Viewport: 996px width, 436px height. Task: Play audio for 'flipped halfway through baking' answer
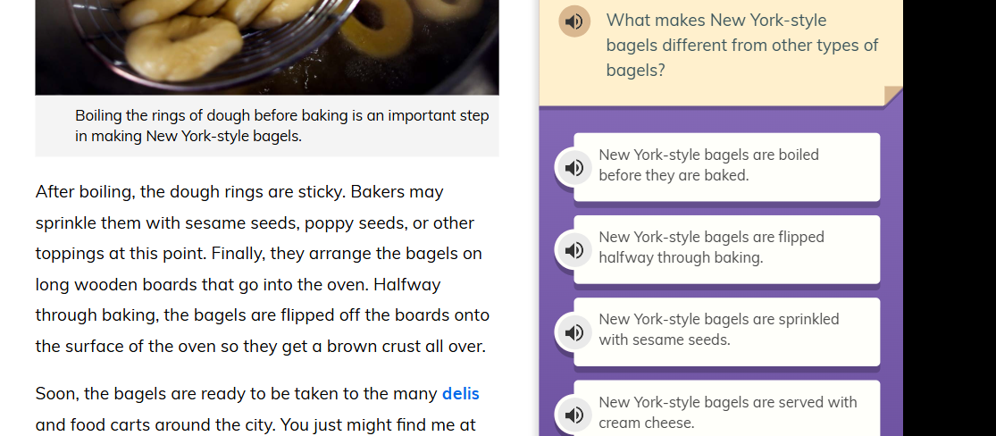point(574,249)
